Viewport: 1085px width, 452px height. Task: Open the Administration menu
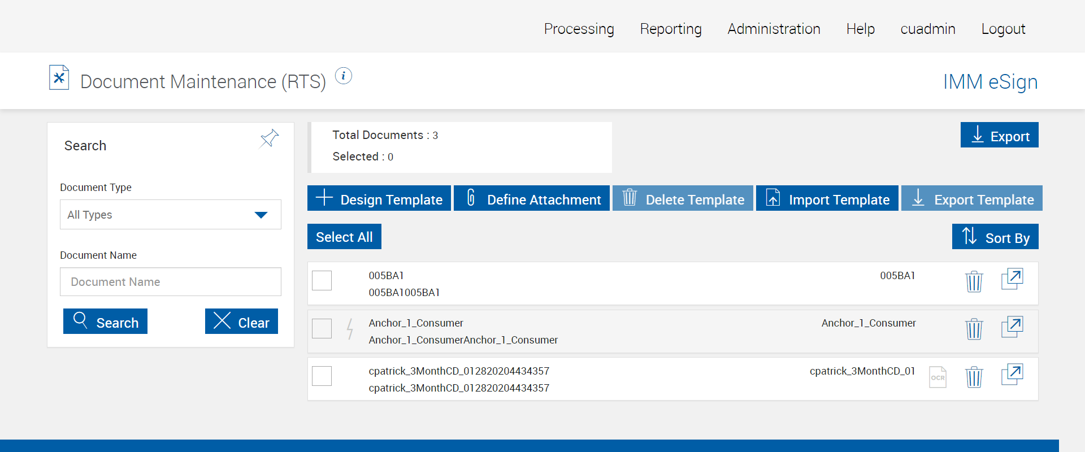click(774, 29)
